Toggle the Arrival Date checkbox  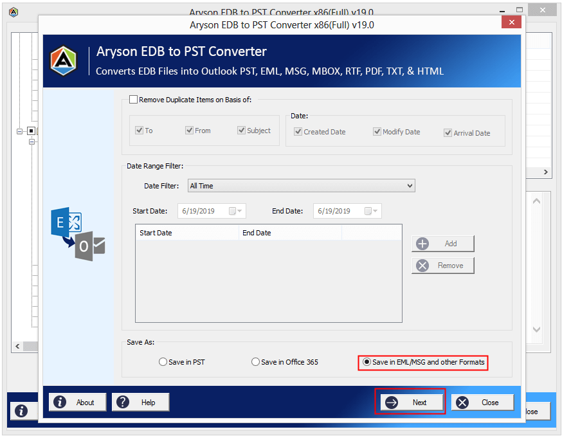pyautogui.click(x=448, y=133)
